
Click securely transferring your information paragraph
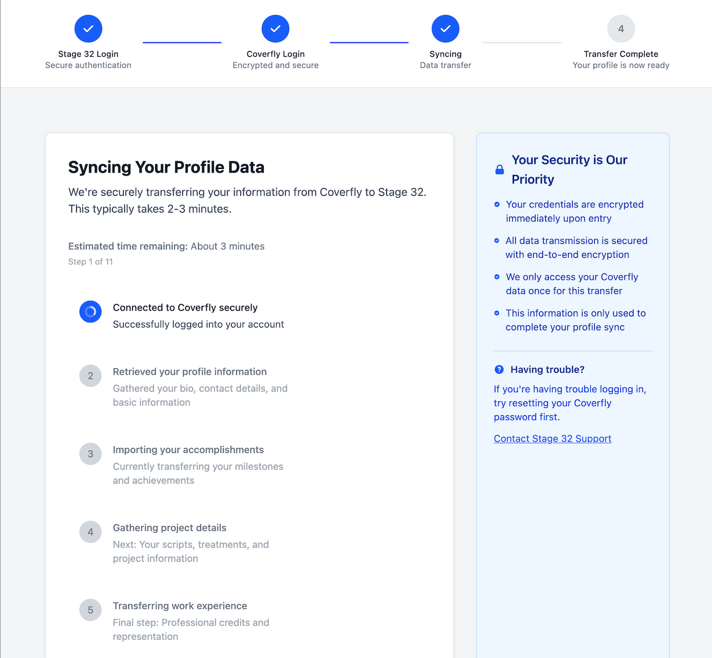tap(247, 200)
